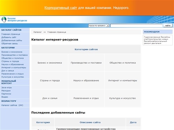Open 'Java-игры' mobile content link
Viewport: 174px width, 130px height.
point(7,87)
